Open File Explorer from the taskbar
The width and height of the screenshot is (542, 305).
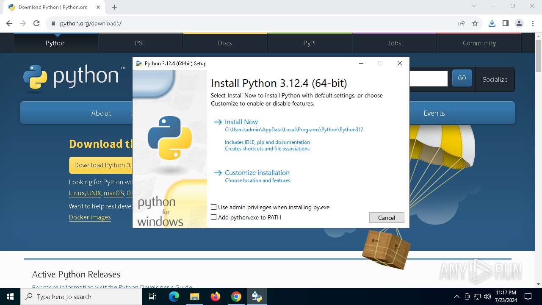194,297
